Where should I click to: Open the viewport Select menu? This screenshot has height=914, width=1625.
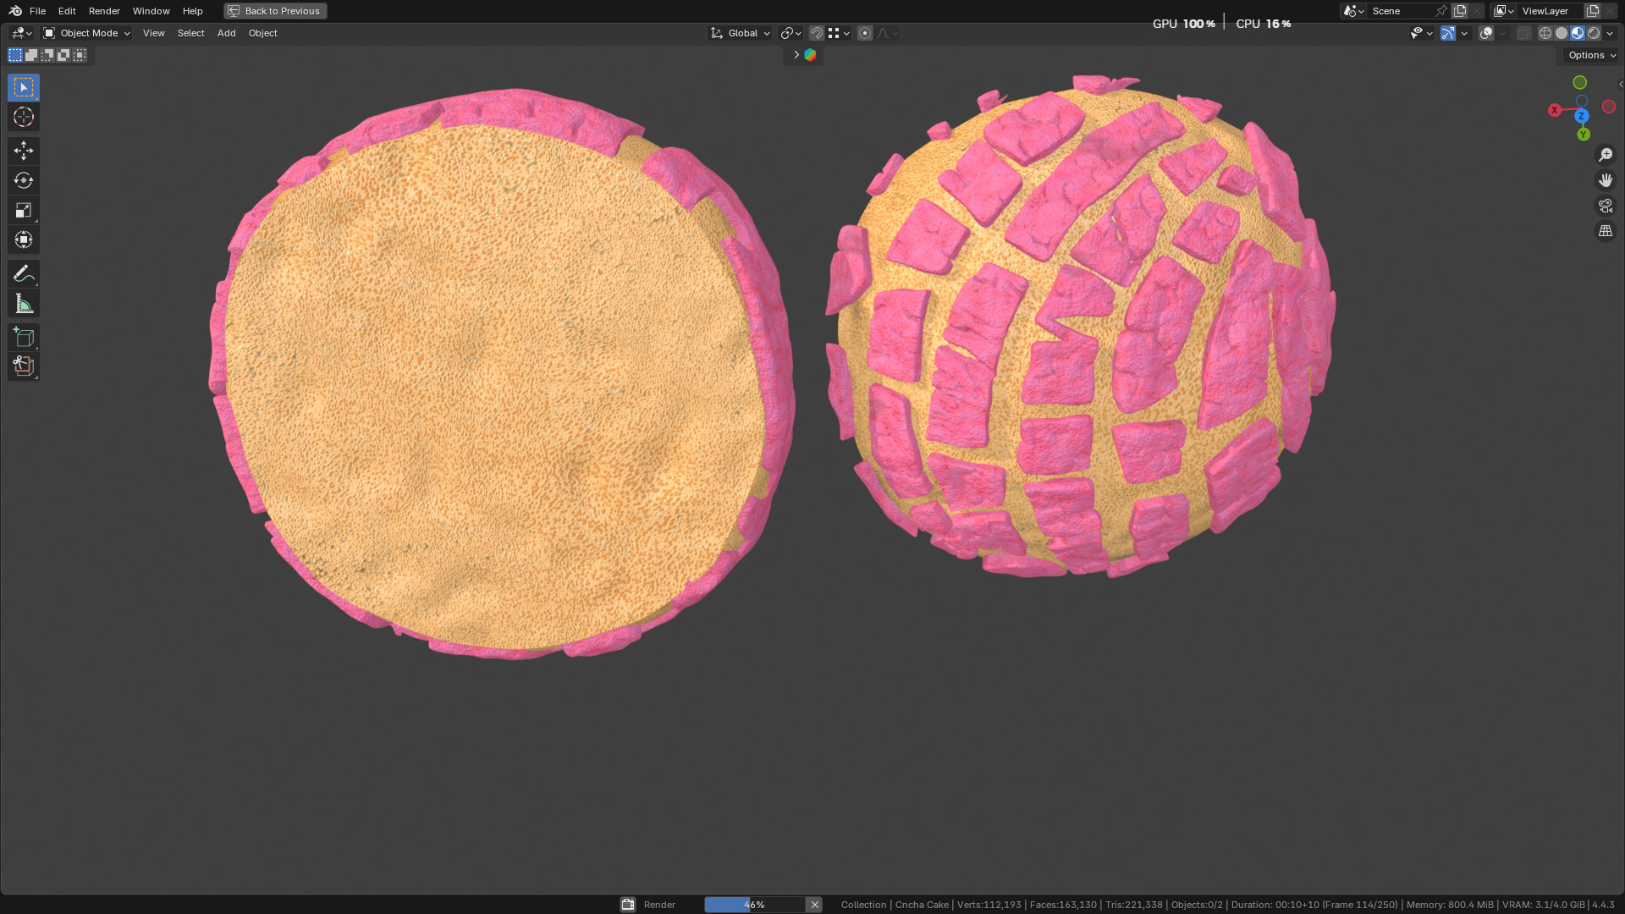pyautogui.click(x=190, y=33)
